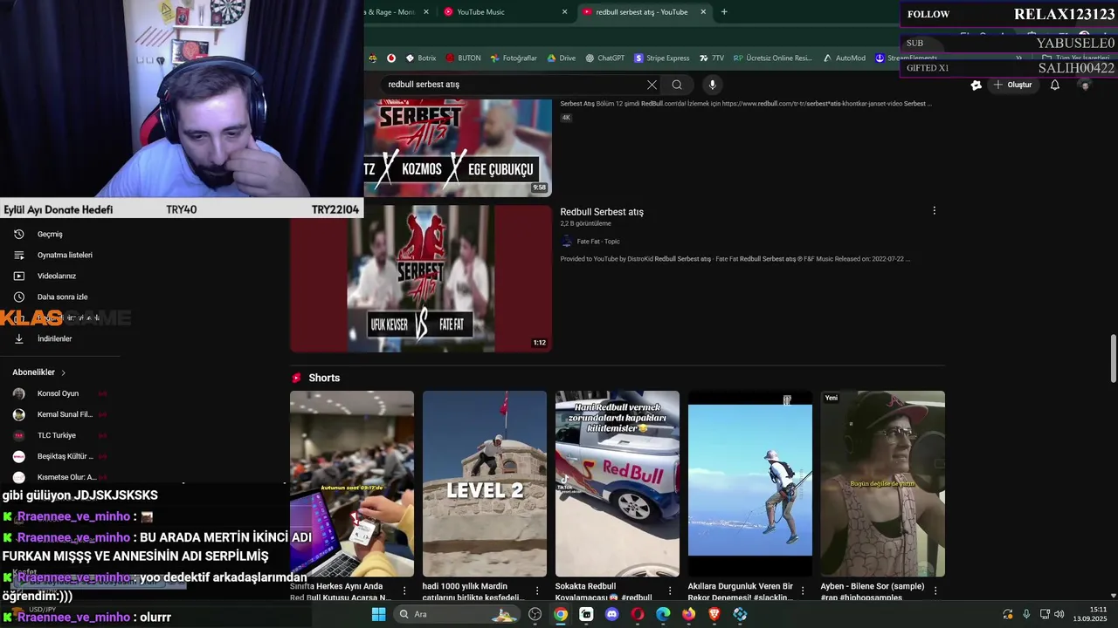Screen dimensions: 1118x628
Task: Open Konsol Oyun subscription channel
Action: coord(58,393)
